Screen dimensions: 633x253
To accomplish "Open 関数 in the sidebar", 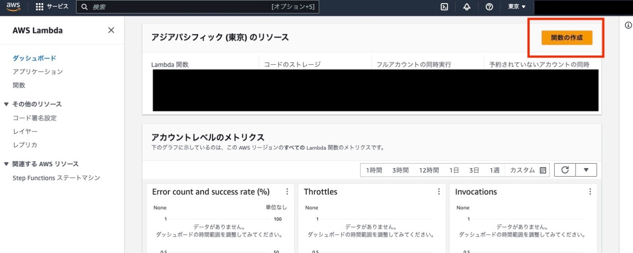I will (x=19, y=85).
